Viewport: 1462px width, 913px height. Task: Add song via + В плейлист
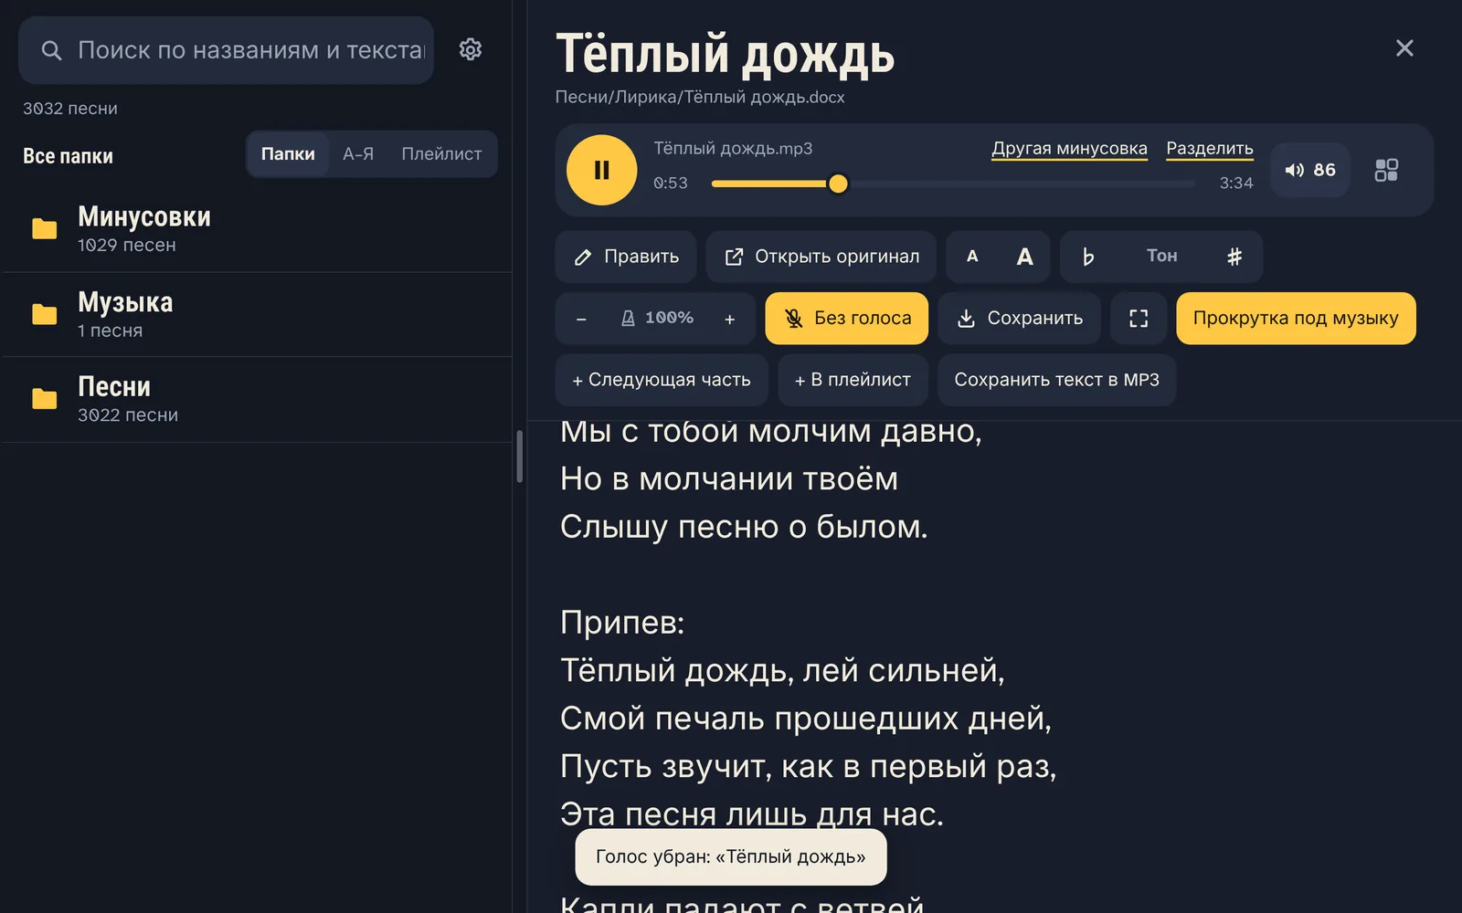[x=853, y=380]
